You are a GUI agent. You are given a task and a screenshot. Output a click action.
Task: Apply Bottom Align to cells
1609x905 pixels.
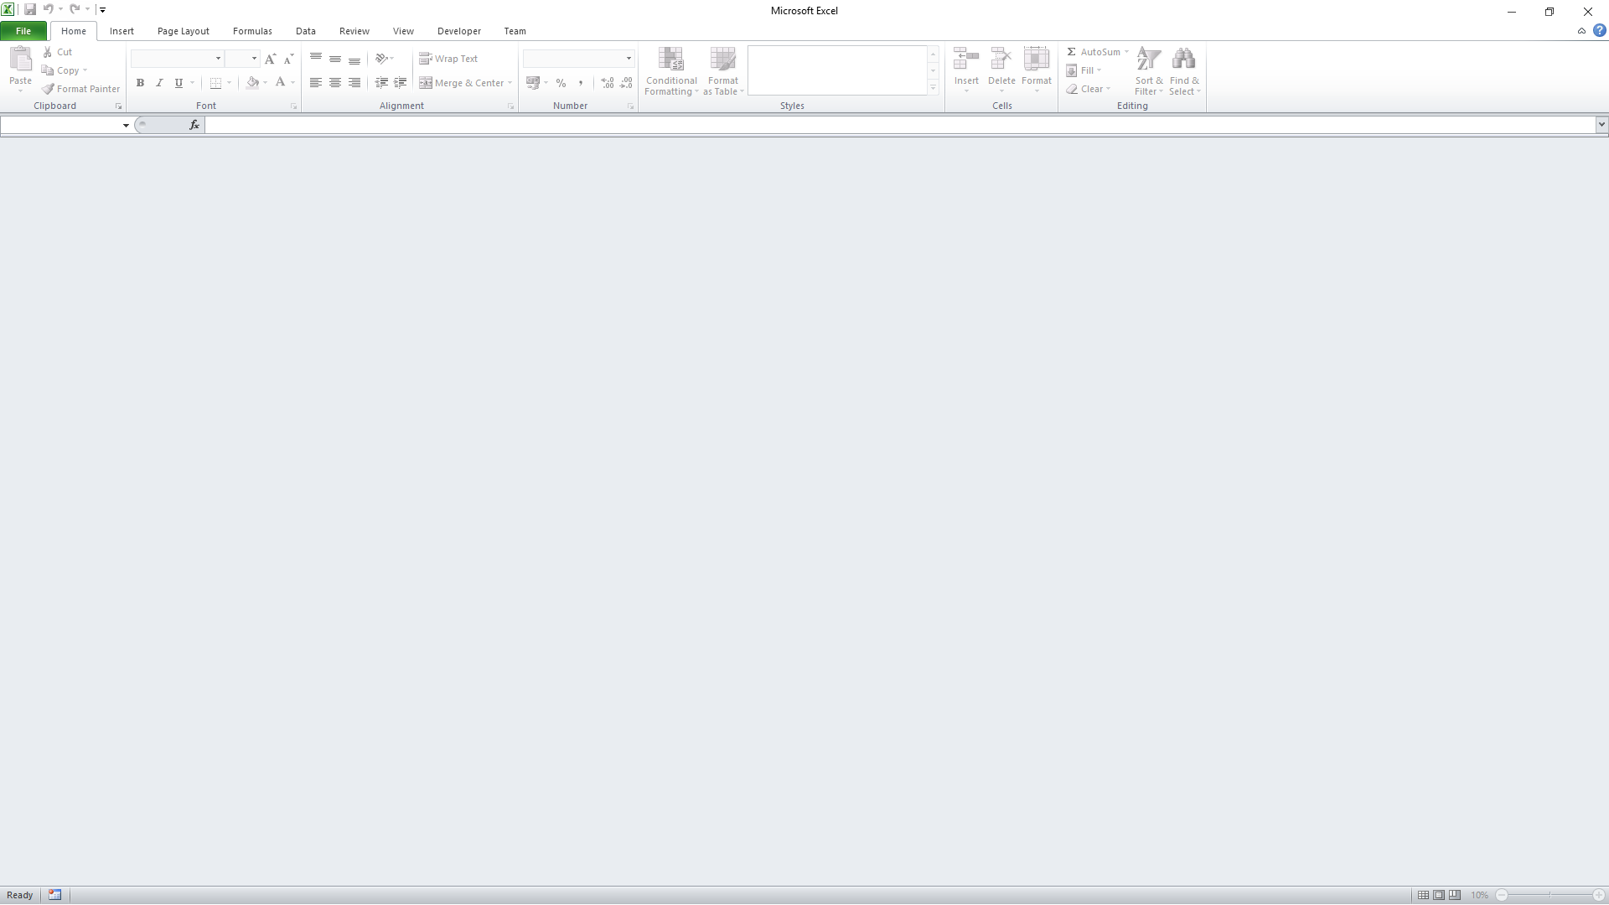pos(354,59)
